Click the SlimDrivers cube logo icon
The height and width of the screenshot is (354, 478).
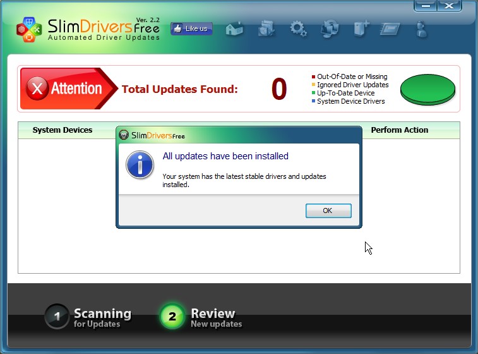point(29,30)
